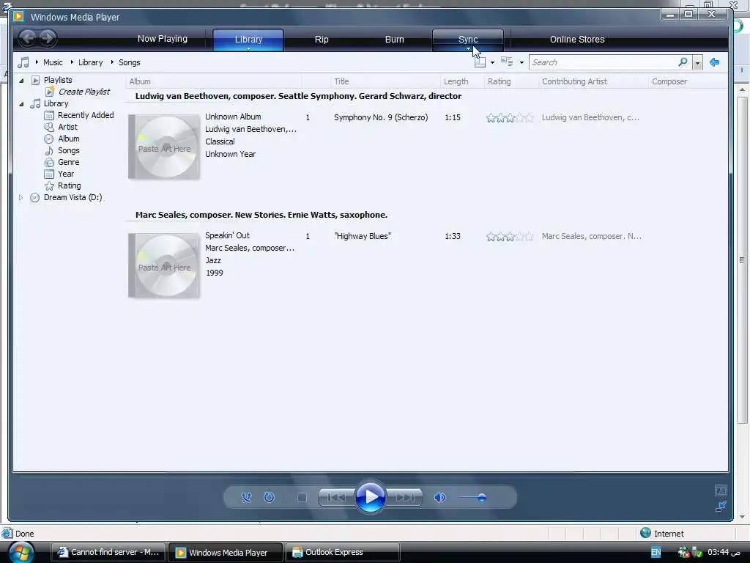Open the Genre view
The height and width of the screenshot is (563, 750).
pyautogui.click(x=68, y=162)
